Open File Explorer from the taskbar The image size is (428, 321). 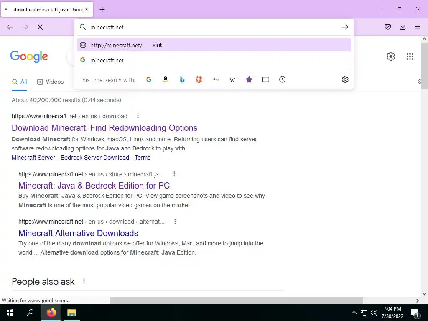(72, 313)
